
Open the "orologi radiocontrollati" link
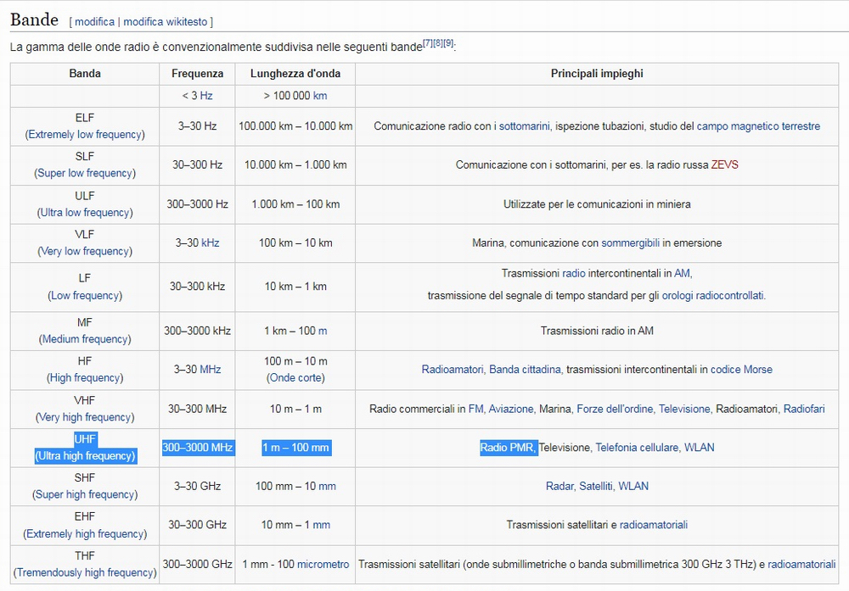click(713, 295)
